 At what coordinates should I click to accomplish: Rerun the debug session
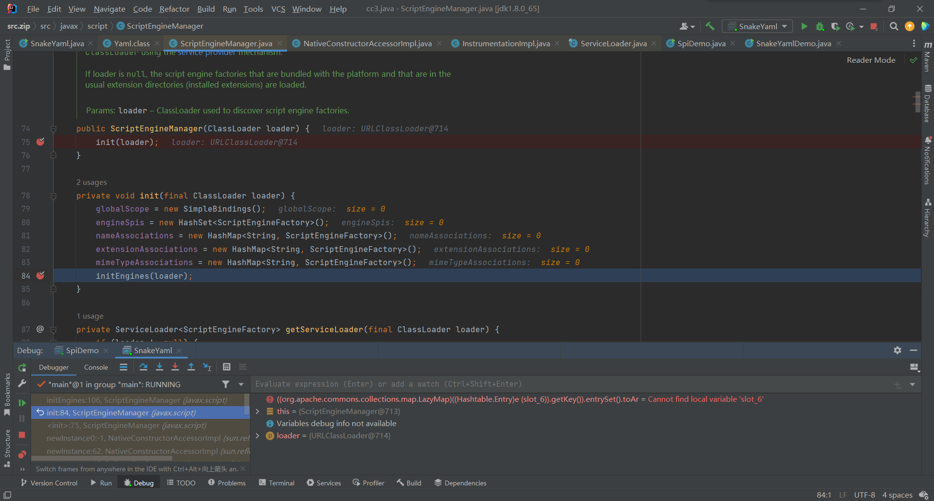[22, 368]
